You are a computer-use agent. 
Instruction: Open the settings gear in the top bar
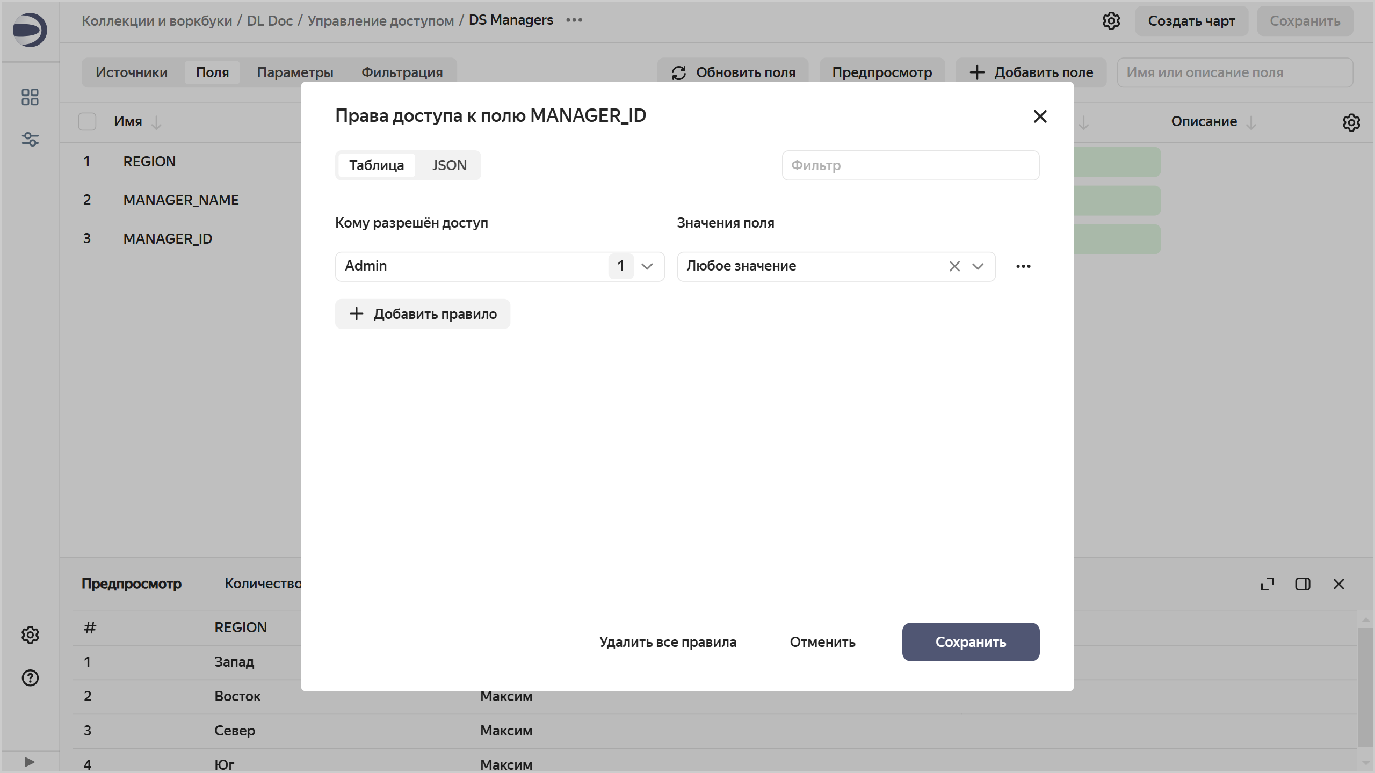[x=1111, y=20]
